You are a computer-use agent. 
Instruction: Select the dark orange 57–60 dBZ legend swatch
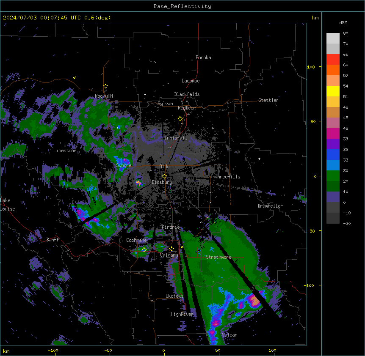point(333,70)
